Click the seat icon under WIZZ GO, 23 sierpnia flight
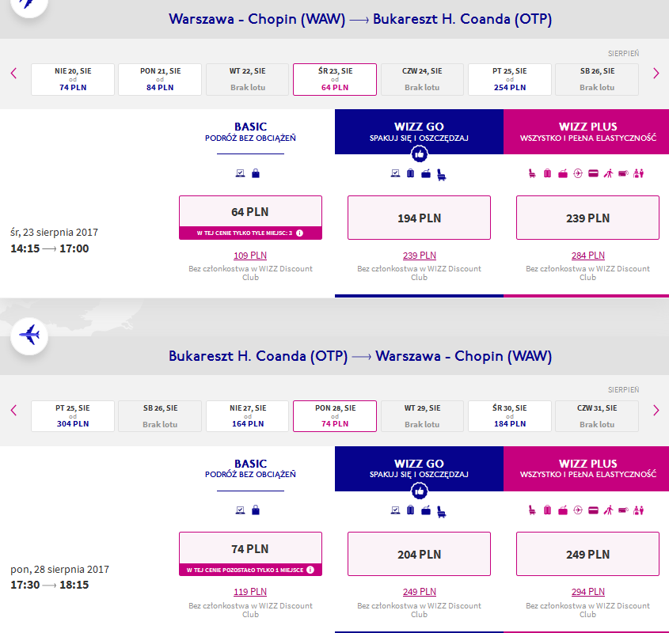Screen dimensions: 669x633 (x=442, y=174)
